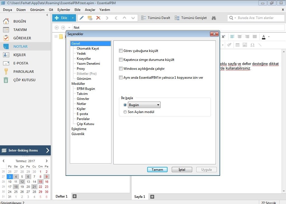Viewport: 286px width, 204px height.
Task: Add a new page next to Sayfa 1
Action: [152, 197]
